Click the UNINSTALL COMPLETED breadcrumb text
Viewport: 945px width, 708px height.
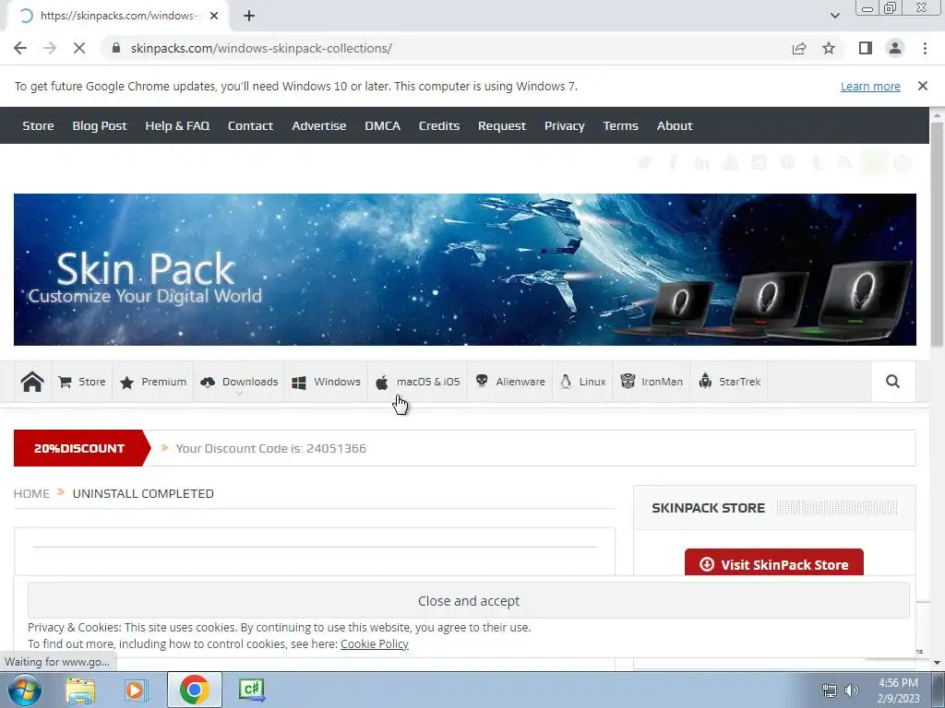[x=143, y=494]
